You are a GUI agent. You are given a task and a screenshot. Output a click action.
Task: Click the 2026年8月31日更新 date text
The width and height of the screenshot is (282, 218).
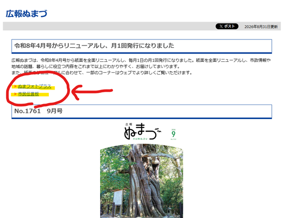261,27
